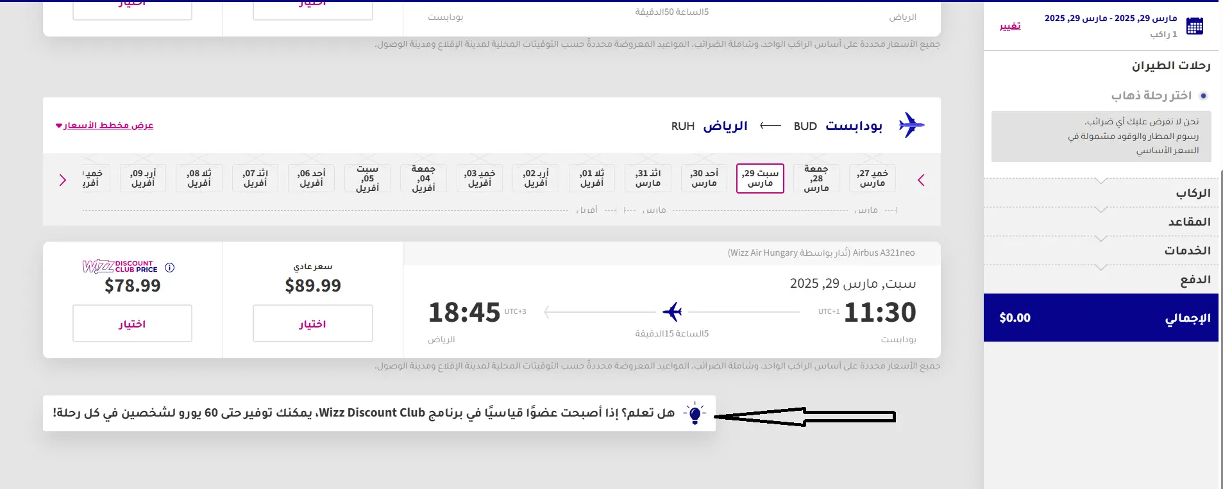The height and width of the screenshot is (489, 1223).
Task: Select date أحد 30 مارس
Action: (x=704, y=178)
